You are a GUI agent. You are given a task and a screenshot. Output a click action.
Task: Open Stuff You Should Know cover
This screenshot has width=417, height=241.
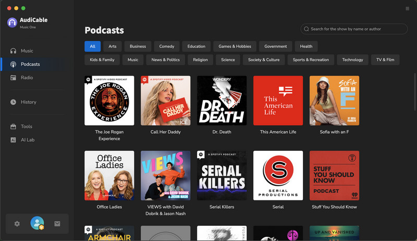[x=334, y=176]
